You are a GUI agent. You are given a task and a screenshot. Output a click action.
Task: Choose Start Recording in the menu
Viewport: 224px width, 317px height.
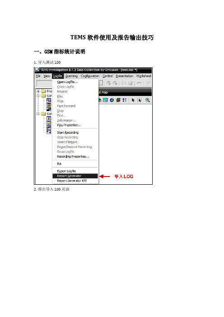click(x=75, y=133)
